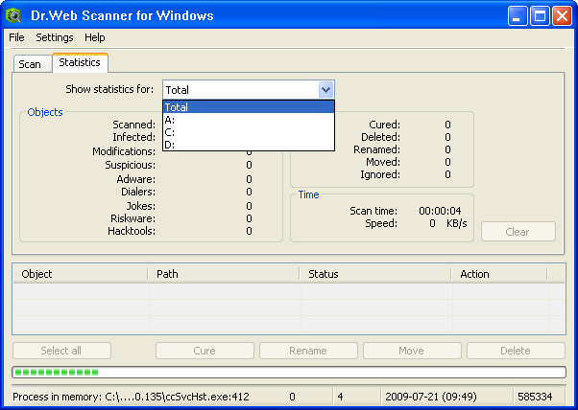Click the Move button
Screen dimensions: 578x410
click(x=412, y=351)
